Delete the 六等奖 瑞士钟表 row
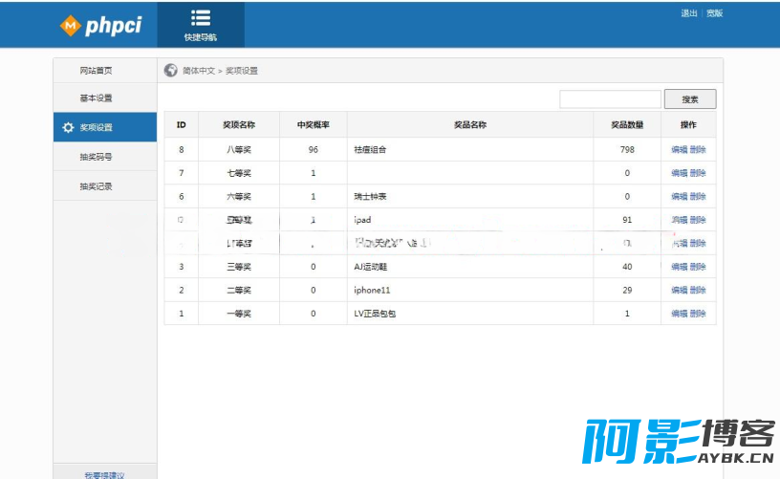Viewport: 780px width, 479px height. (698, 196)
